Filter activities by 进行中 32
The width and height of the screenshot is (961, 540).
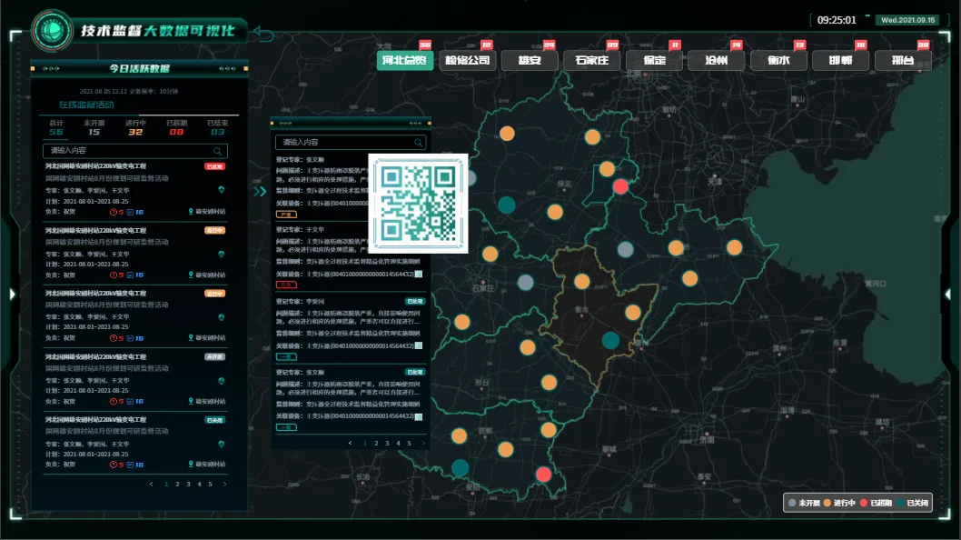135,127
